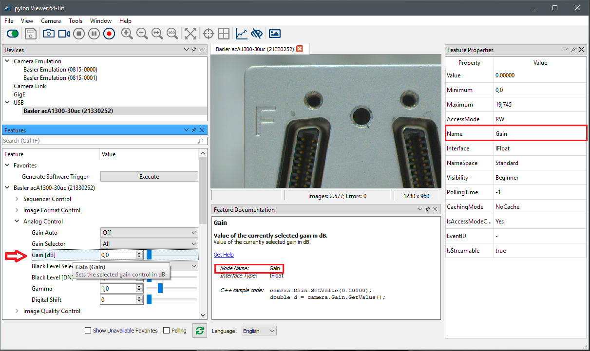Enable the Polling checkbox
The width and height of the screenshot is (590, 351).
coord(167,331)
